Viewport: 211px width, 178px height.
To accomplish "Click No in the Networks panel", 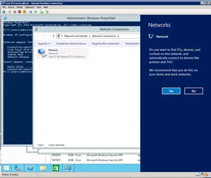I will click(194, 91).
